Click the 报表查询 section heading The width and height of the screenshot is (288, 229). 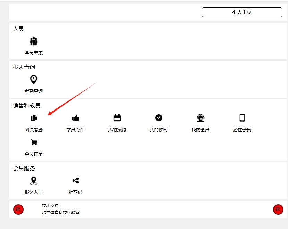(24, 67)
